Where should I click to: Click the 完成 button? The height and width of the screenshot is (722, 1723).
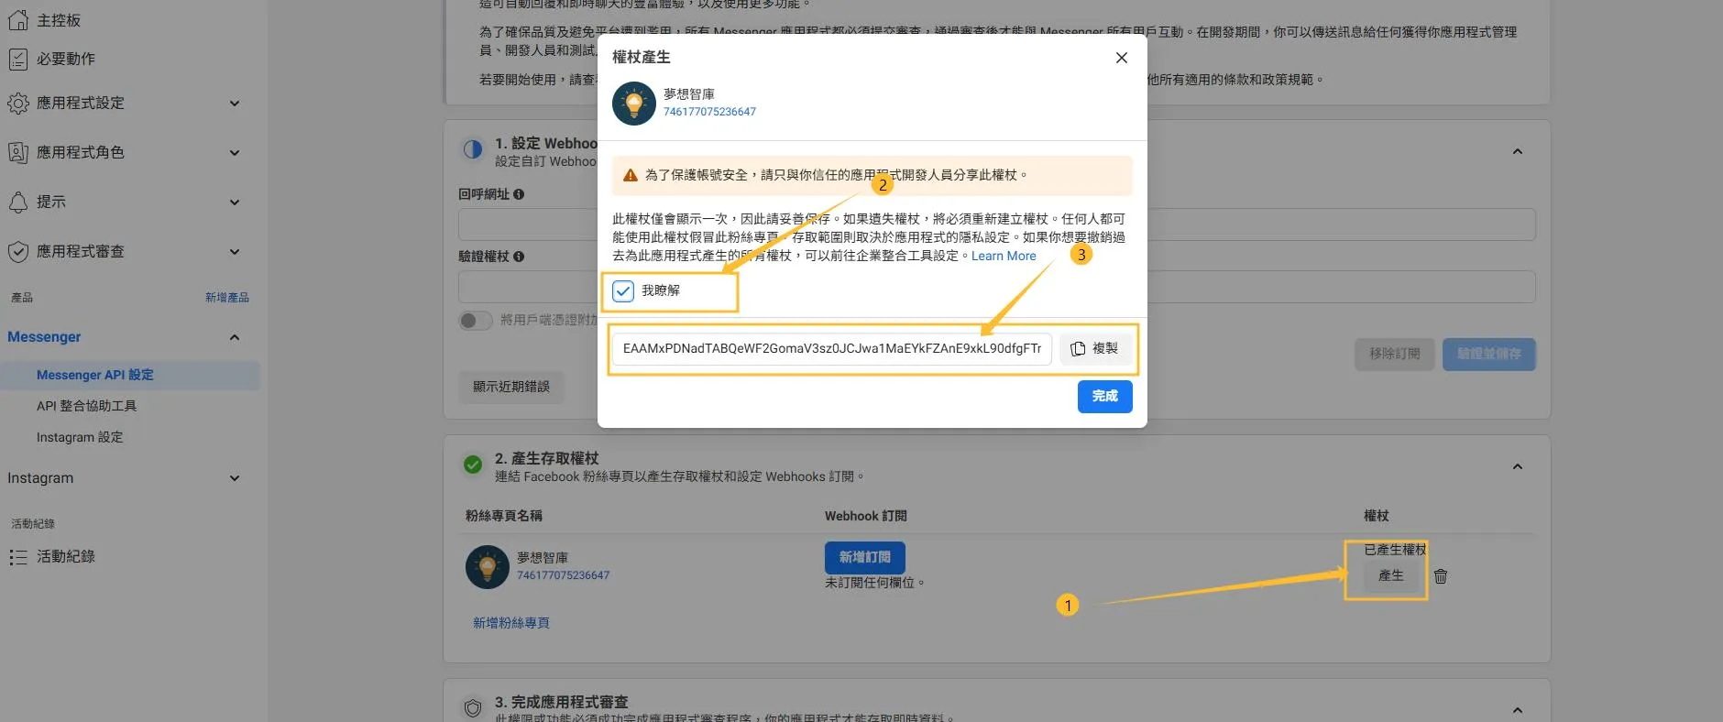[1104, 397]
